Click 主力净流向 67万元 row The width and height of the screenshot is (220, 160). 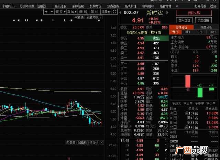click(x=194, y=47)
